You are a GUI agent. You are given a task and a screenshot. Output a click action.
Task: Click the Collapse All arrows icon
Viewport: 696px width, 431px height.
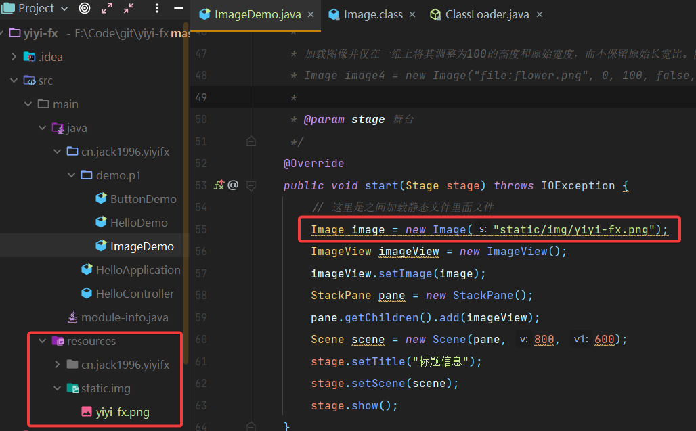point(129,8)
